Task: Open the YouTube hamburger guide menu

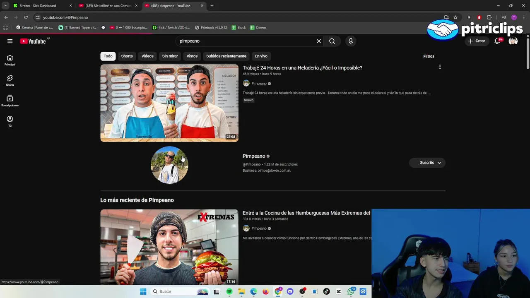Action: point(10,41)
